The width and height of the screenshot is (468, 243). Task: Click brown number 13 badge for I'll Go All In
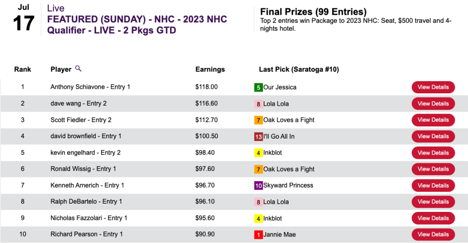click(258, 136)
